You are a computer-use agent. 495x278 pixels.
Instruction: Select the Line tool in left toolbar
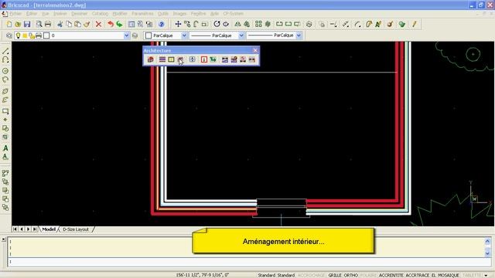click(5, 51)
